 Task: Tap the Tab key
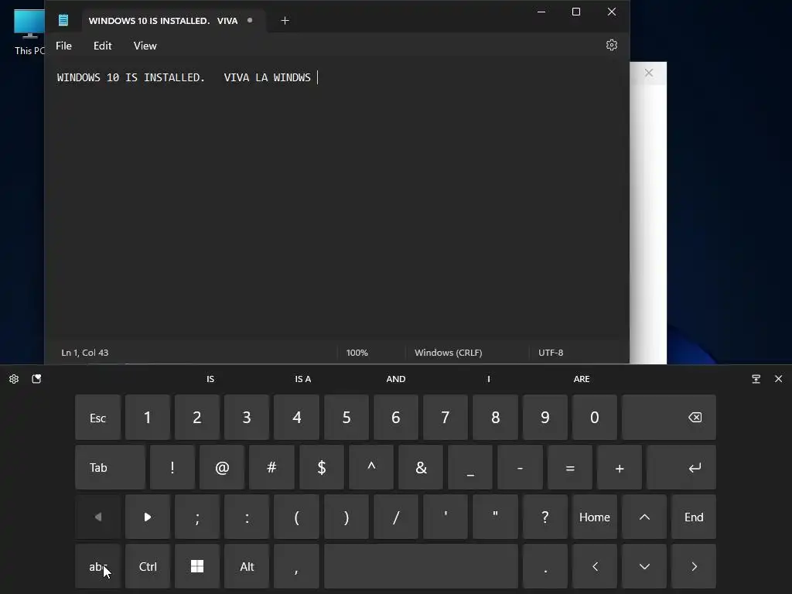[110, 467]
